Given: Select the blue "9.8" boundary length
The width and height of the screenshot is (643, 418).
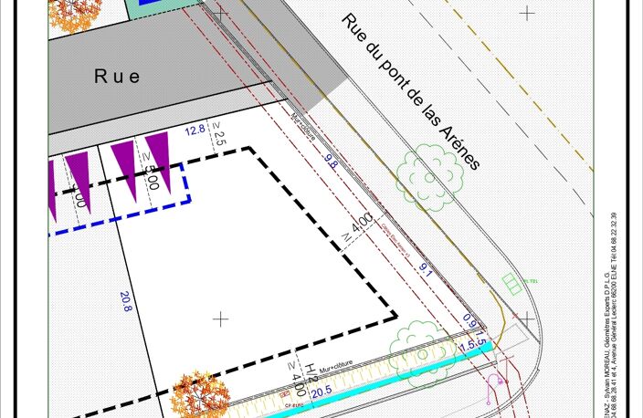Looking at the screenshot, I should click(331, 161).
